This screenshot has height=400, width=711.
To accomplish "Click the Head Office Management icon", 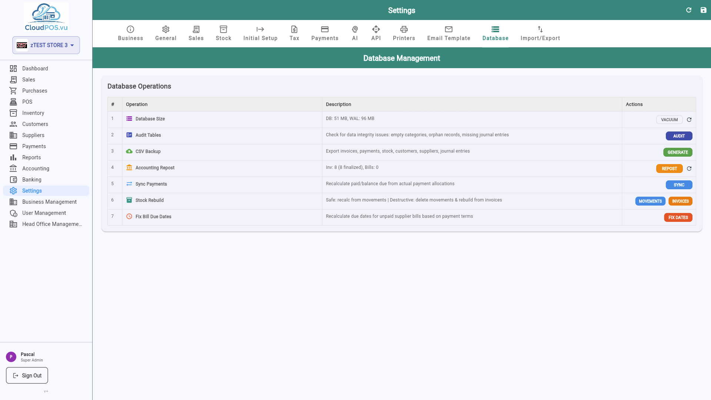I will (x=13, y=224).
